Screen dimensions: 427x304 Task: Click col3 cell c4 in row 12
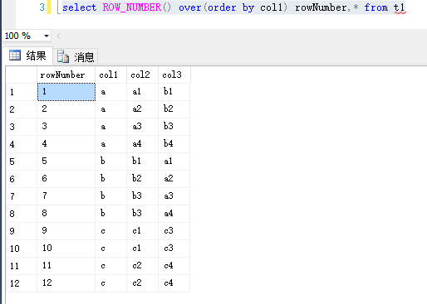tap(174, 283)
